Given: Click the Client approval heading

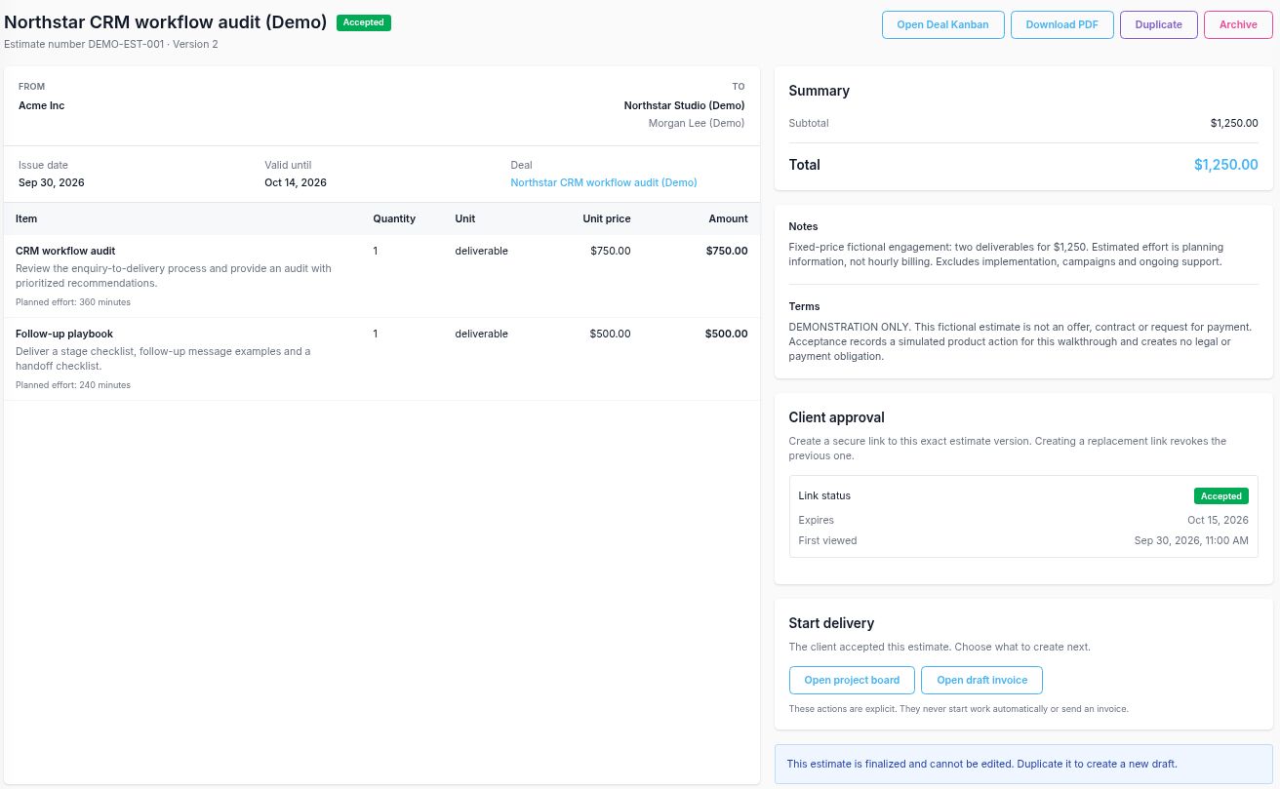Looking at the screenshot, I should tap(836, 417).
